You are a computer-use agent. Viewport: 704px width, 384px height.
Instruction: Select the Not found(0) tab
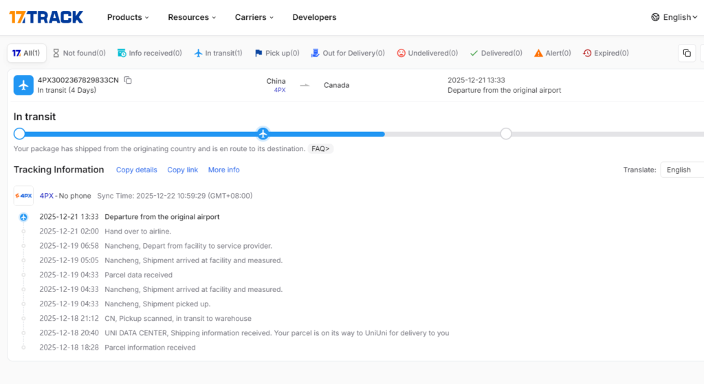[x=79, y=53]
